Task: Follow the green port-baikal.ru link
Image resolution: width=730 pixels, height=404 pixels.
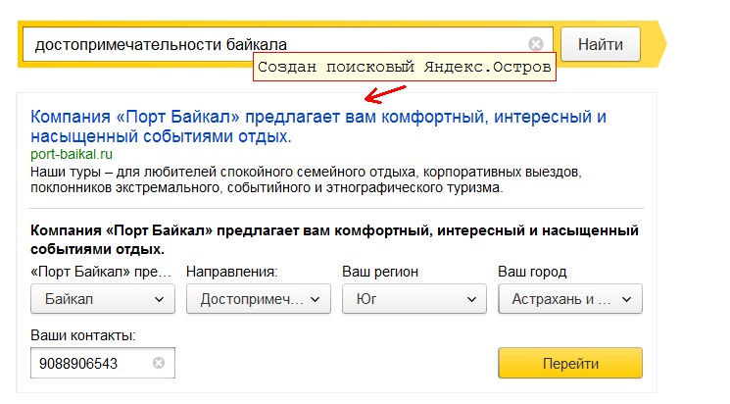Action: [73, 154]
